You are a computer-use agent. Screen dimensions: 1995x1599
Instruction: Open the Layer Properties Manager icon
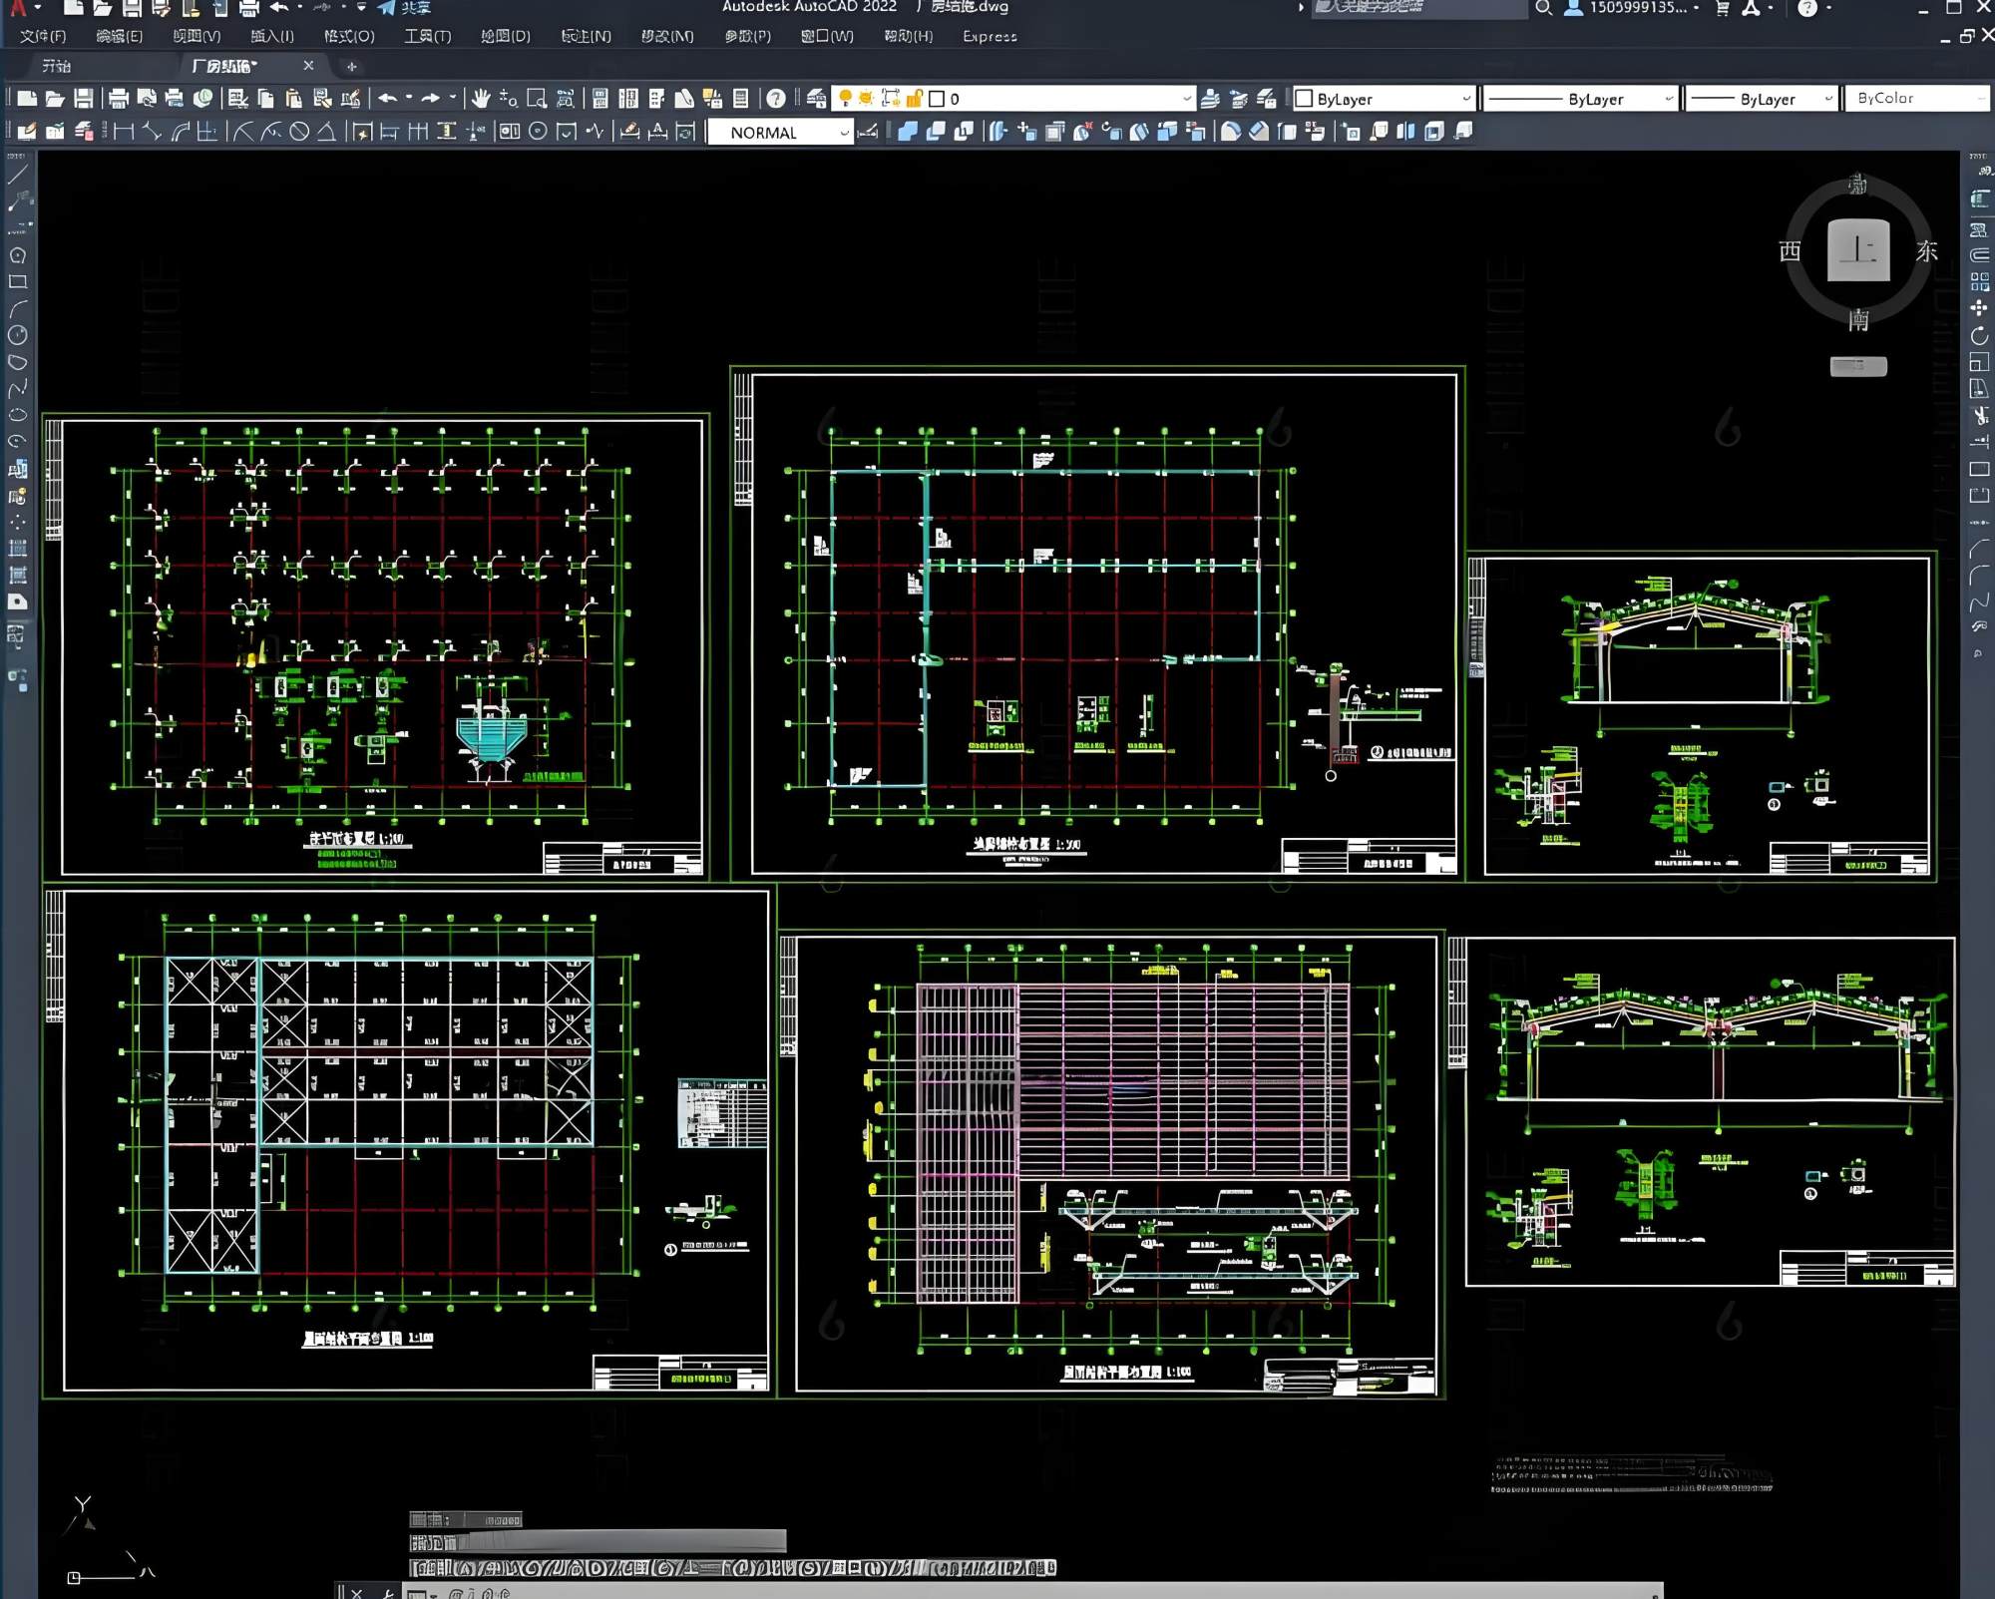pyautogui.click(x=817, y=98)
